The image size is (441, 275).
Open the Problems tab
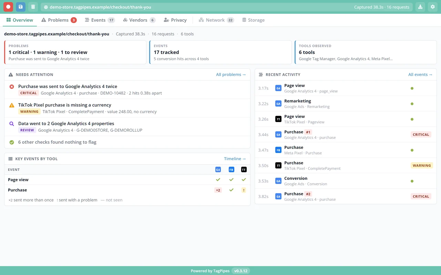point(59,20)
